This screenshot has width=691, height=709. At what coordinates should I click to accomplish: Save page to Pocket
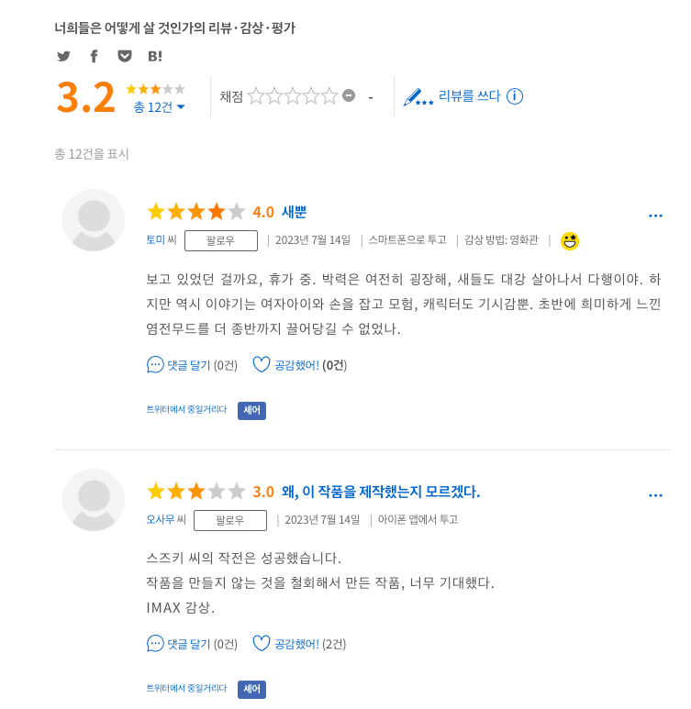(125, 56)
